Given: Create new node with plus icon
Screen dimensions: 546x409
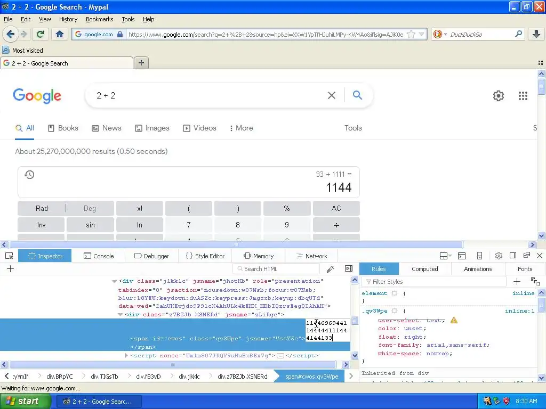Looking at the screenshot, I should (x=11, y=268).
